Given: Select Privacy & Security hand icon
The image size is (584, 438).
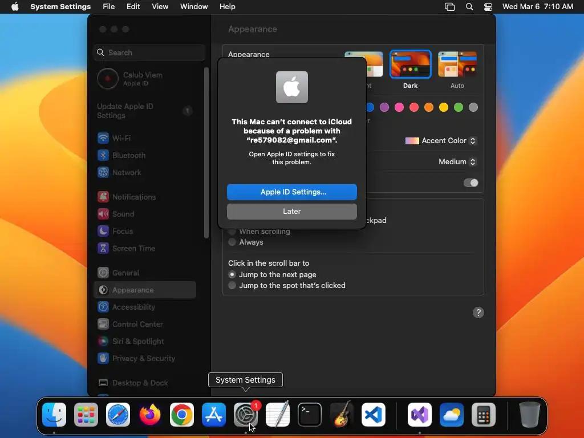Looking at the screenshot, I should (x=103, y=358).
